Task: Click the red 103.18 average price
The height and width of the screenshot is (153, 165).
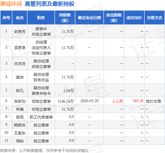Action: click(138, 101)
